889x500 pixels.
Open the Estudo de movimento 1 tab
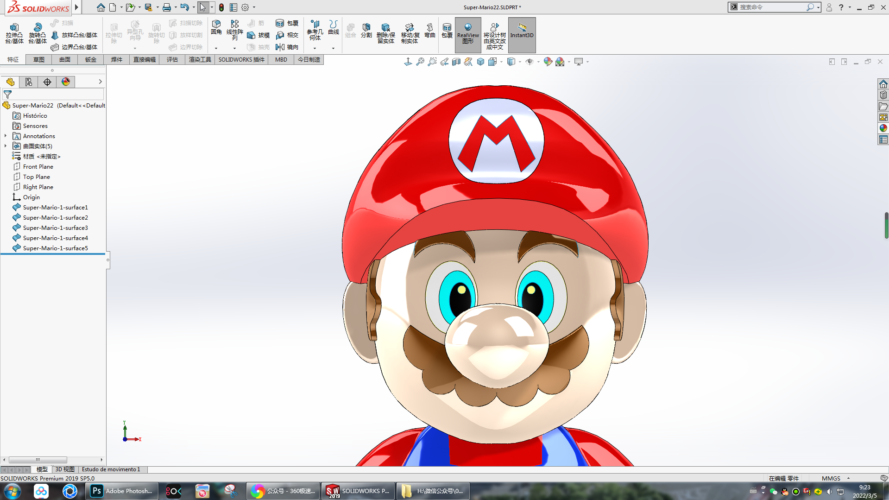(x=111, y=469)
